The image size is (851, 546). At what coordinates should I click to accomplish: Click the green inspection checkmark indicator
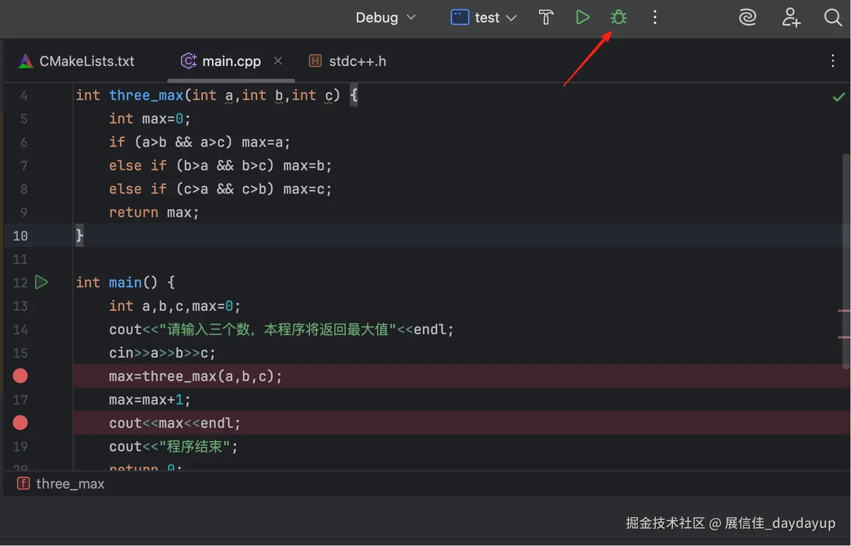839,97
